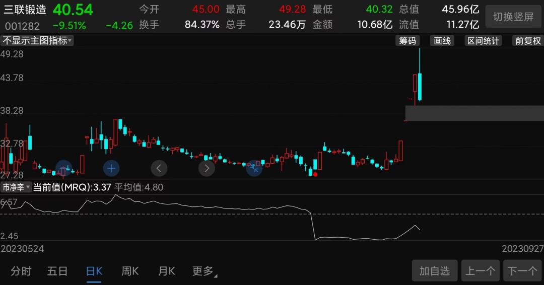The height and width of the screenshot is (285, 544).
Task: Click the lowest price 40.32
Action: tap(379, 9)
